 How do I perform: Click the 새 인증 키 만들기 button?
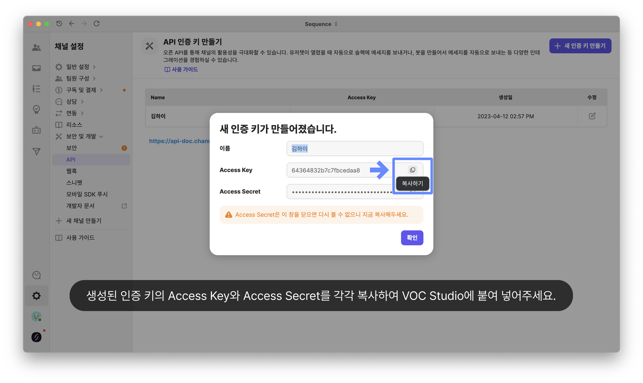pyautogui.click(x=580, y=46)
